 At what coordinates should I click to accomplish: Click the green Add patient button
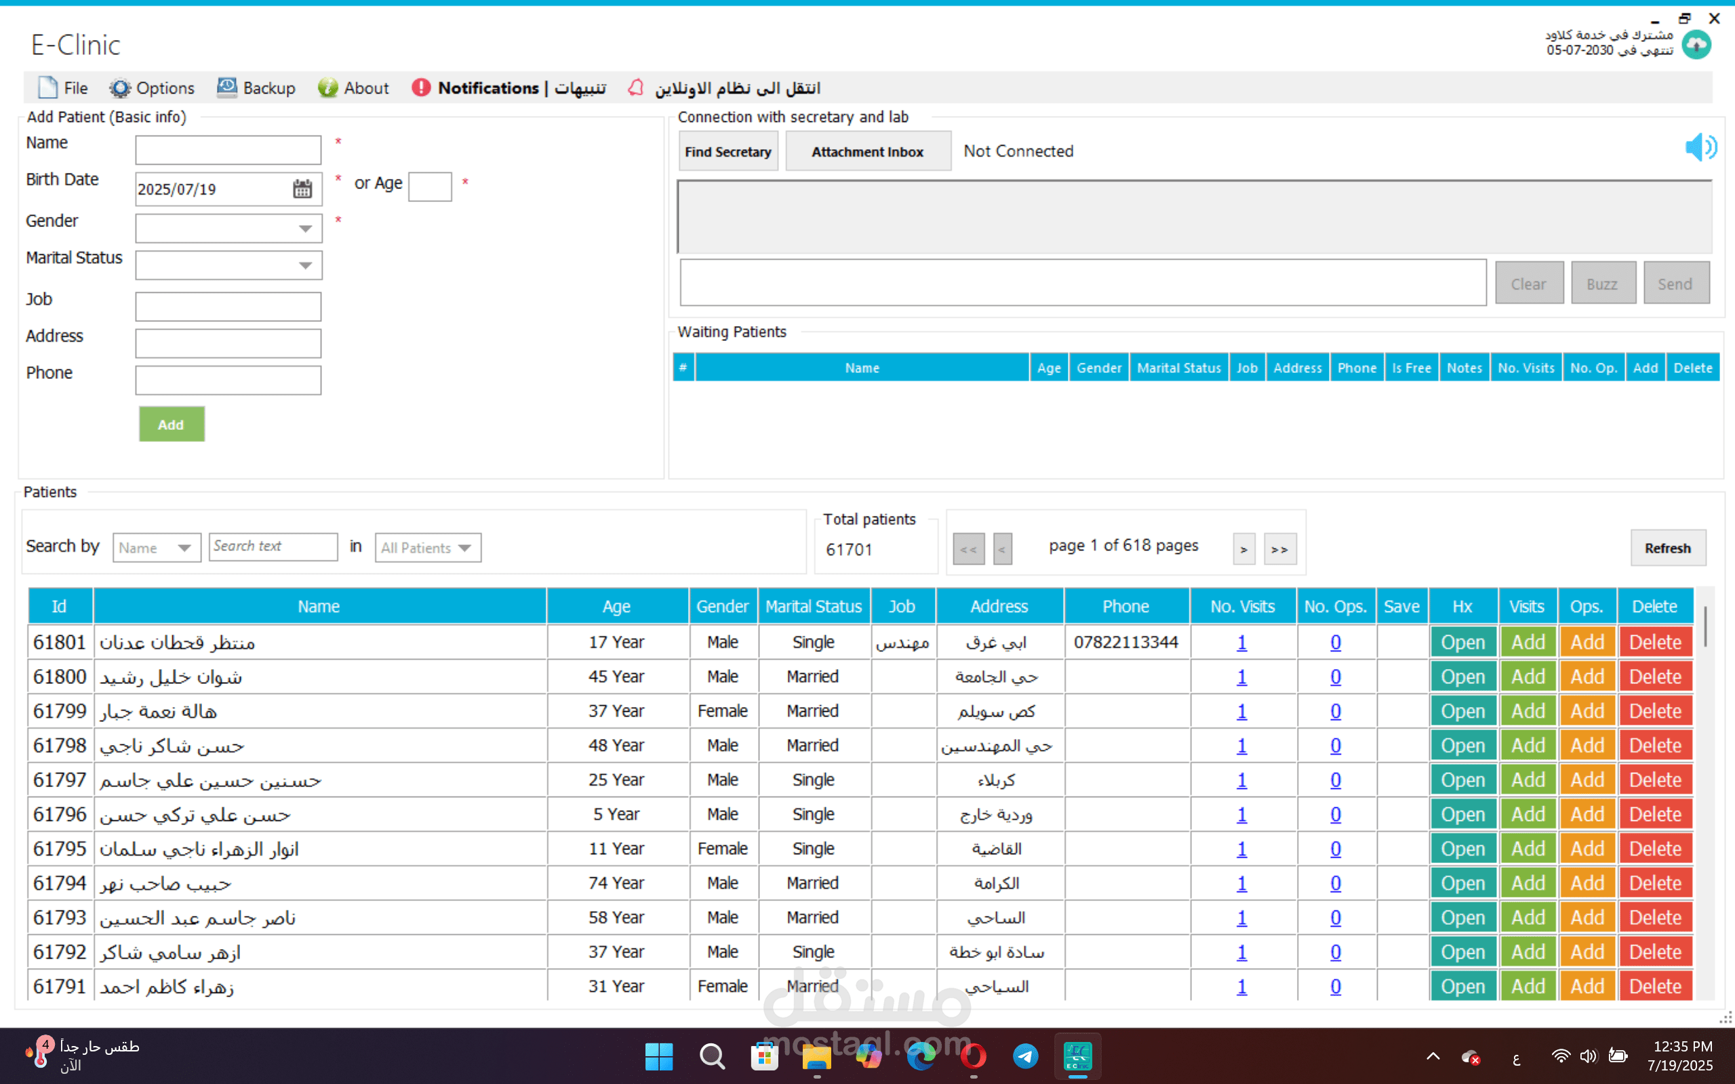pyautogui.click(x=172, y=424)
